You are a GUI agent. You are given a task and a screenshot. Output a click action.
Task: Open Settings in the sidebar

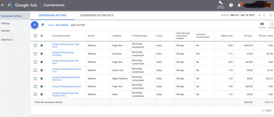[x=5, y=23]
